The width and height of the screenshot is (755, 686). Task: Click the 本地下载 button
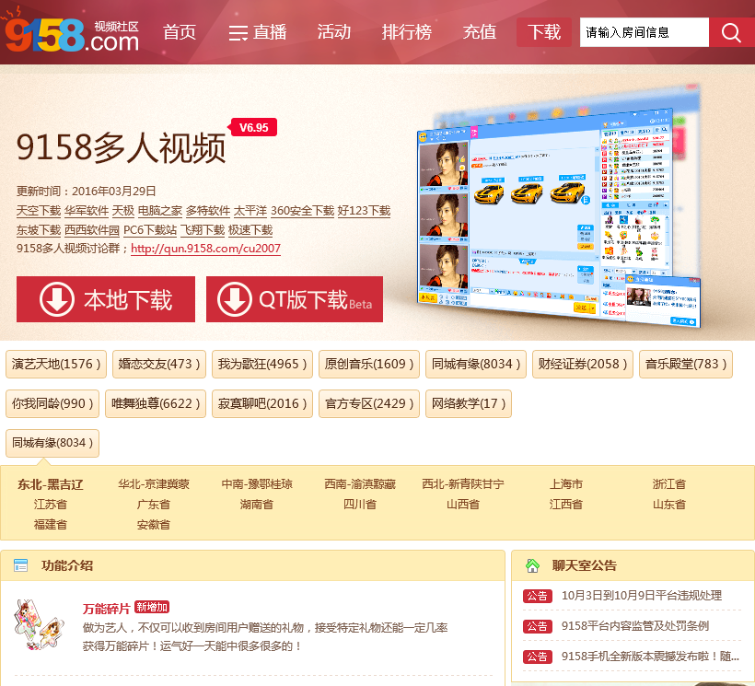click(106, 299)
